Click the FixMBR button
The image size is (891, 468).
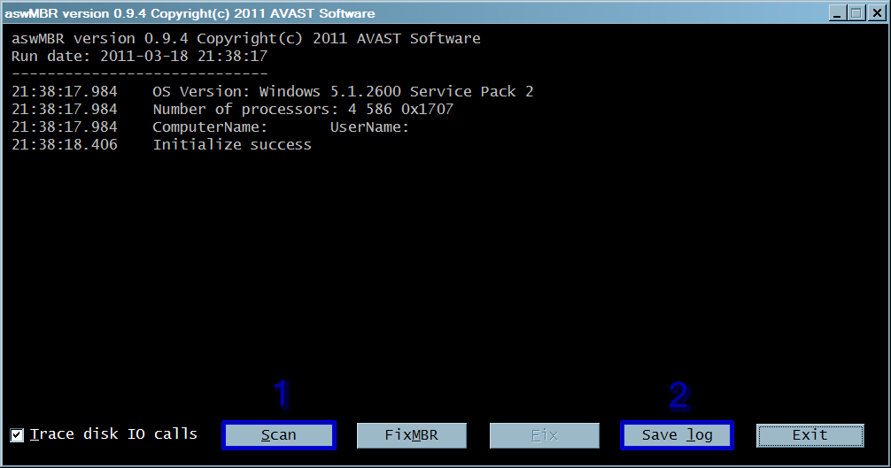(x=412, y=435)
